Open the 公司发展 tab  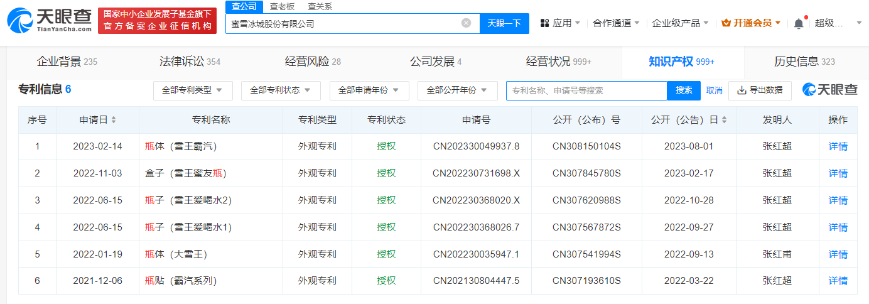(436, 62)
